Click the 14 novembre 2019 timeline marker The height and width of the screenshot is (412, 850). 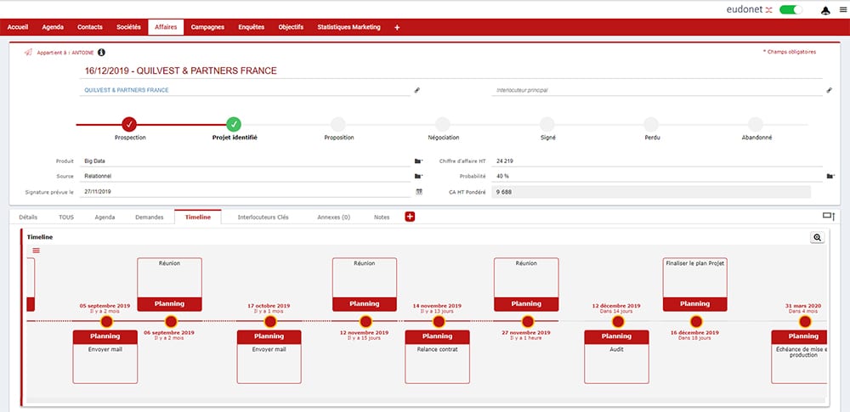(439, 322)
